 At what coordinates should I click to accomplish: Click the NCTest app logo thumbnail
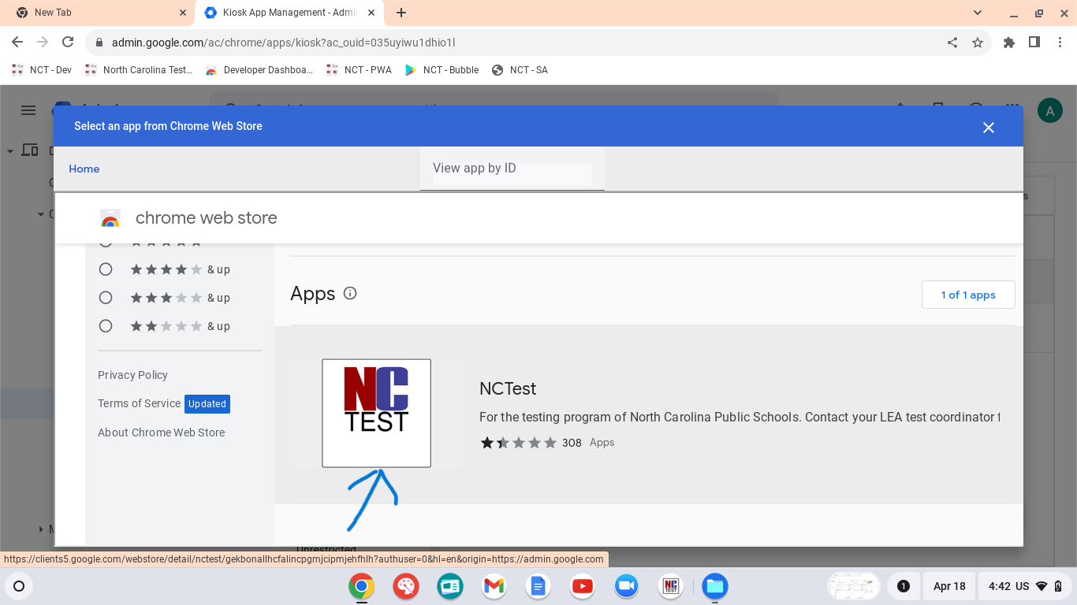[376, 413]
